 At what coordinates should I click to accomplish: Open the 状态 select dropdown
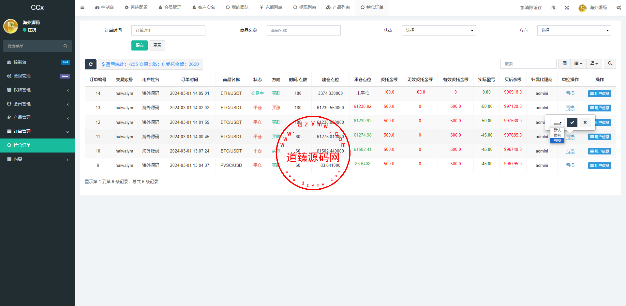coord(439,30)
